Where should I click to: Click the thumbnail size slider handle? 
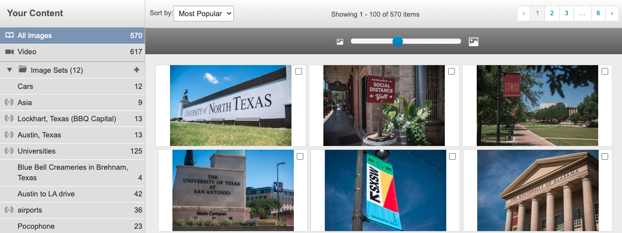[x=398, y=41]
